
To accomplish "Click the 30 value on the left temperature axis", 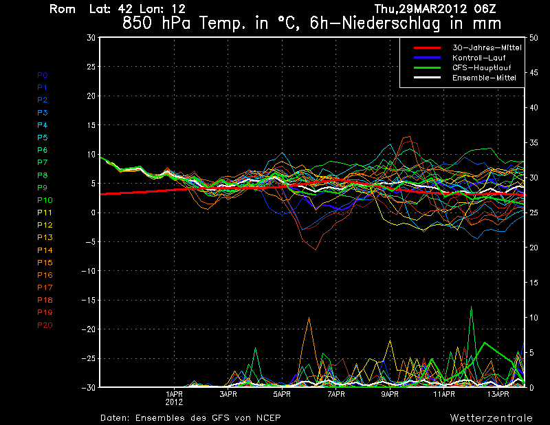I will click(x=90, y=37).
